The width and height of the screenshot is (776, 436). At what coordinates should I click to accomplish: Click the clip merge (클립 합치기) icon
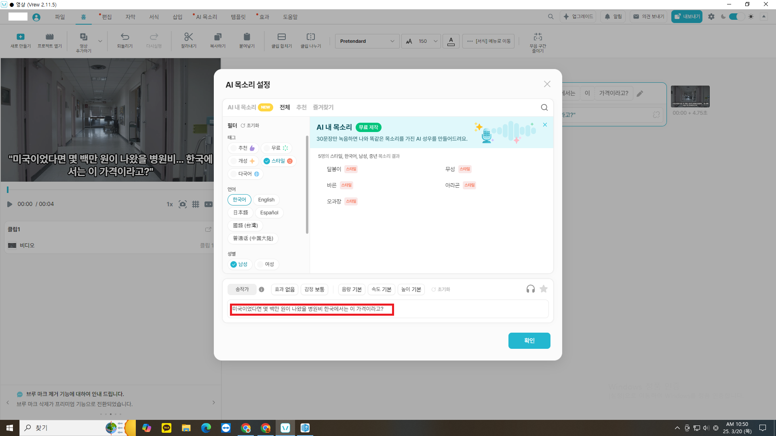pos(281,37)
